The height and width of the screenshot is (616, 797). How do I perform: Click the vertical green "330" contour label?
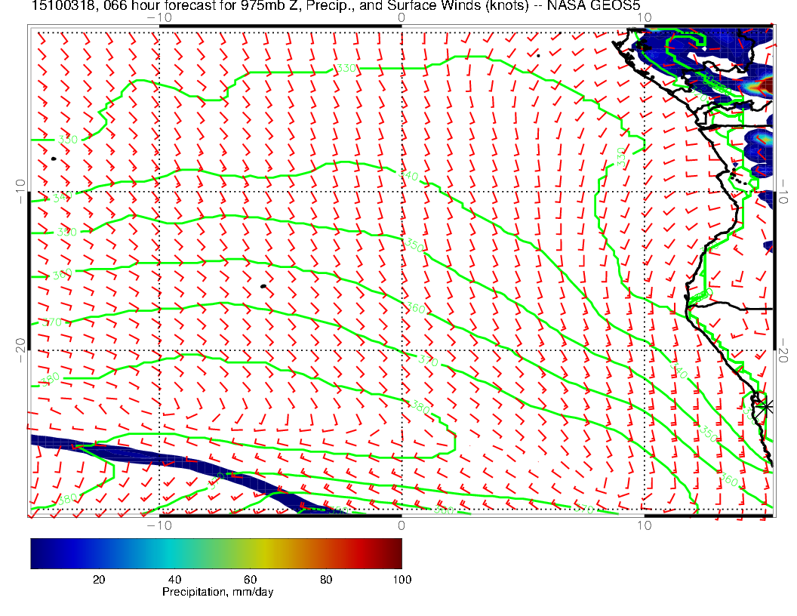[x=621, y=157]
